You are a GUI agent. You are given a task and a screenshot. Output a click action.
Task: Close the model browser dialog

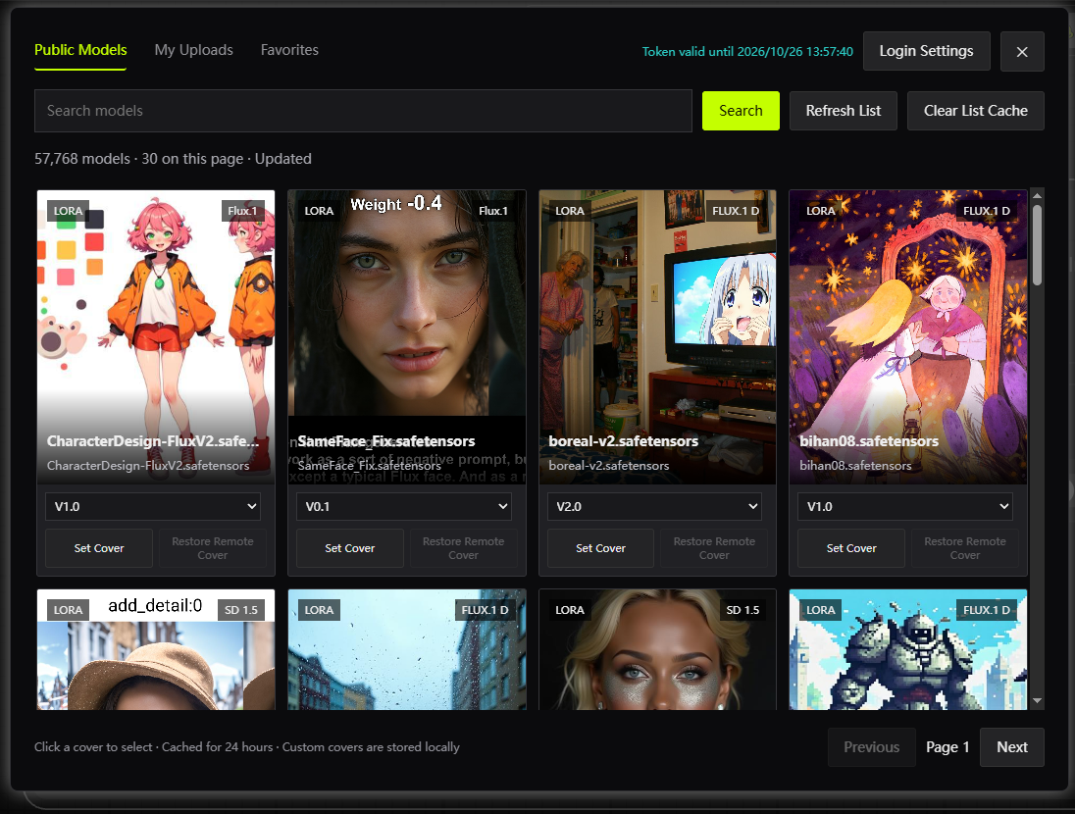1021,51
